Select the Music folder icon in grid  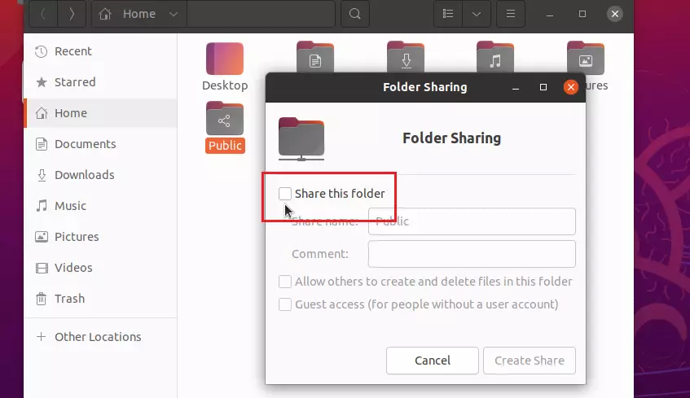(495, 57)
